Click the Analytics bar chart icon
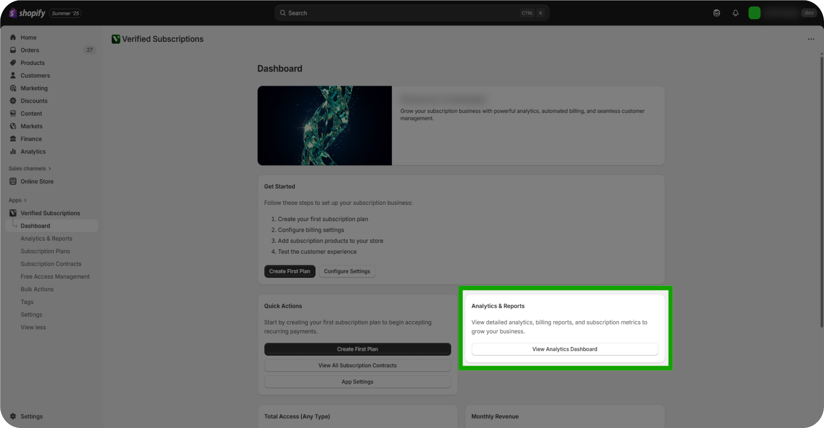Image resolution: width=824 pixels, height=428 pixels. (13, 151)
